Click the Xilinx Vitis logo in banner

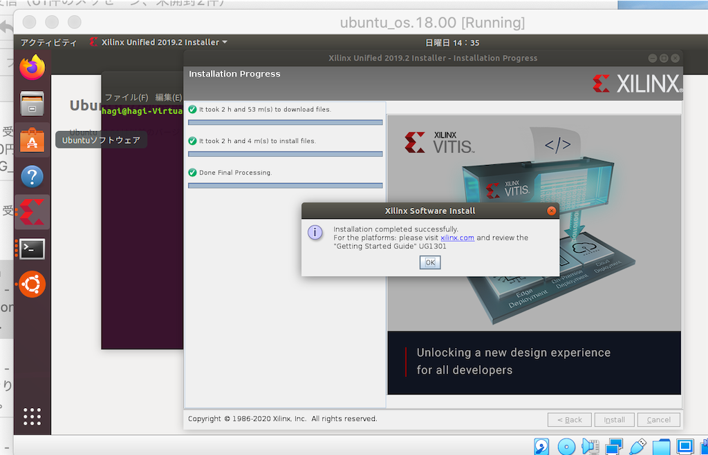(x=439, y=142)
